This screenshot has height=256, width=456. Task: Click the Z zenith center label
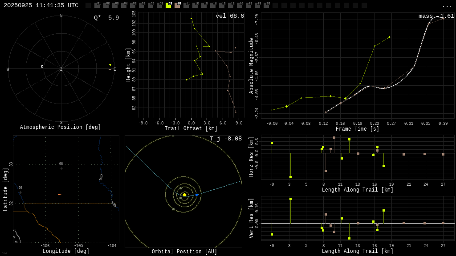[x=61, y=69]
